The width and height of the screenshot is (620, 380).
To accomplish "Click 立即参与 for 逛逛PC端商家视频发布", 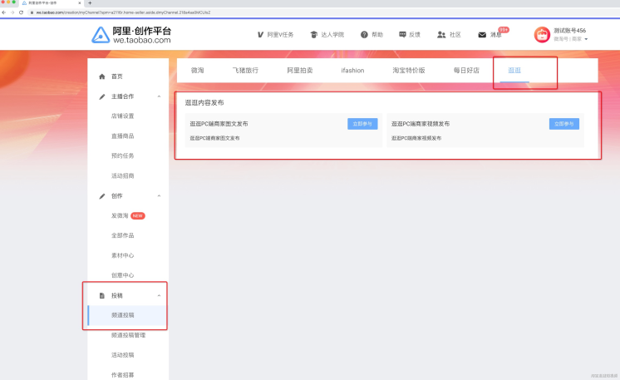I will [563, 124].
